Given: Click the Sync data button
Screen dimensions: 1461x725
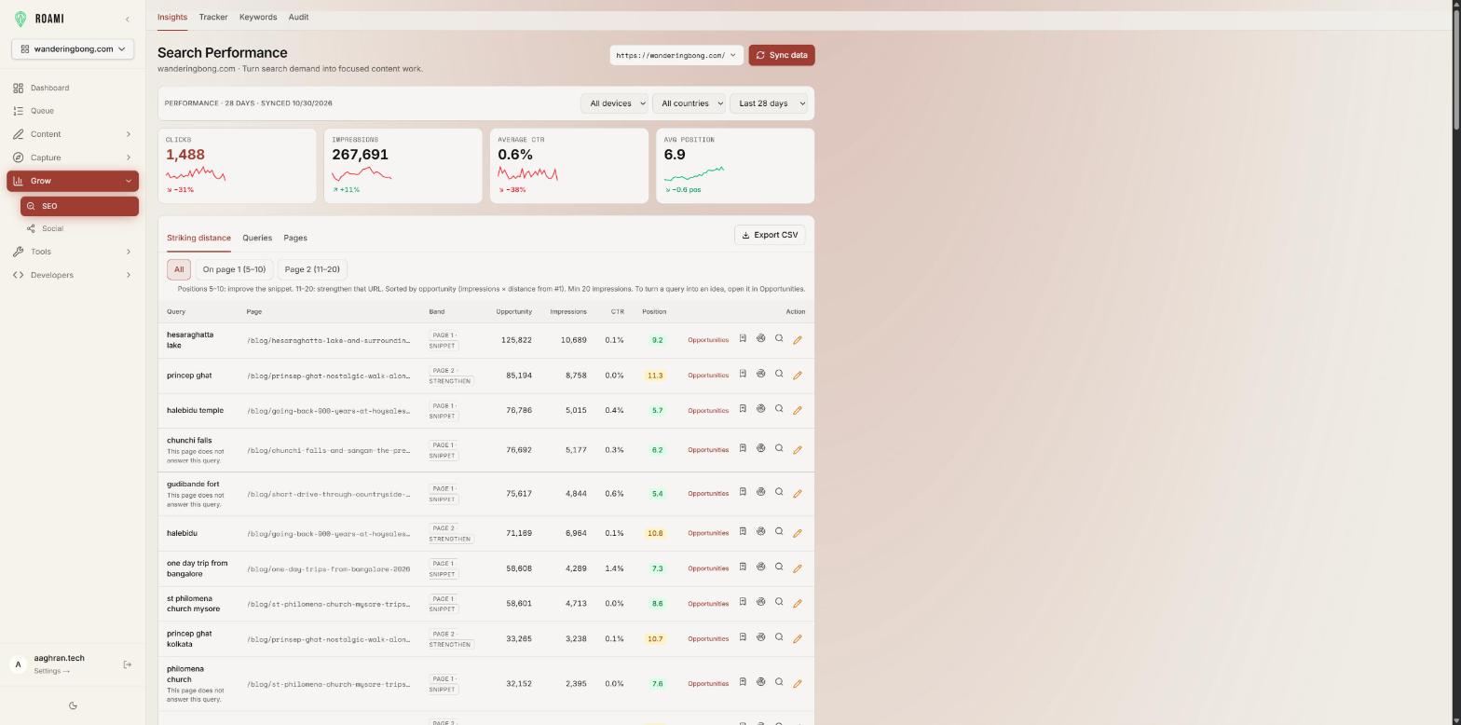Looking at the screenshot, I should 782,55.
